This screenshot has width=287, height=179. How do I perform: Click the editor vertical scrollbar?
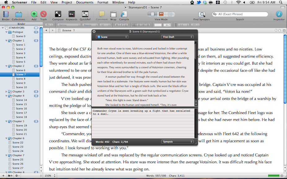click(285, 70)
